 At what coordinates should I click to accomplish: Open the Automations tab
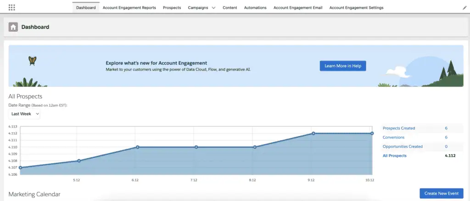coord(255,7)
